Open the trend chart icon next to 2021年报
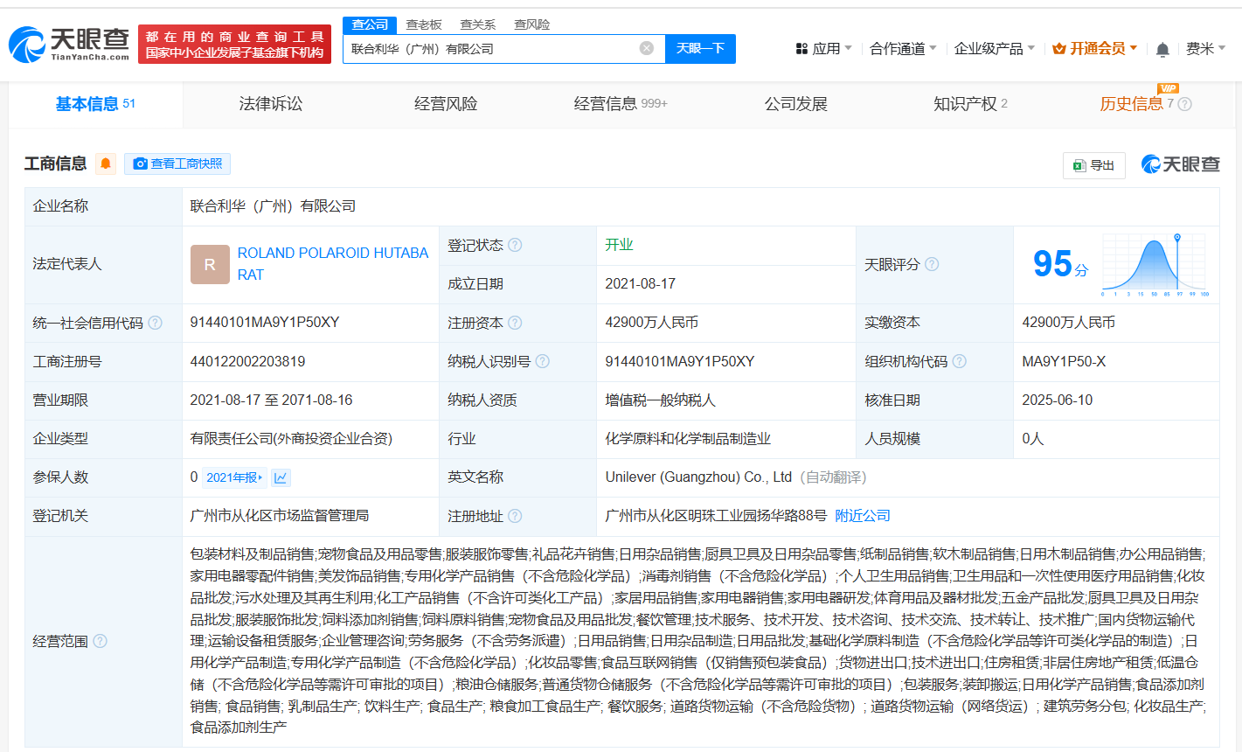 pos(281,477)
